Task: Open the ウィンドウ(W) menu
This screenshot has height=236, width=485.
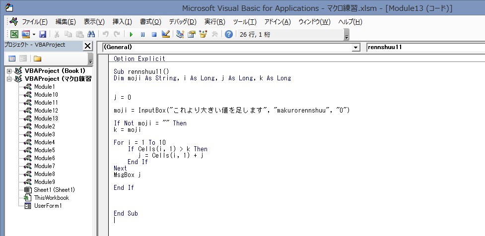Action: coord(315,22)
